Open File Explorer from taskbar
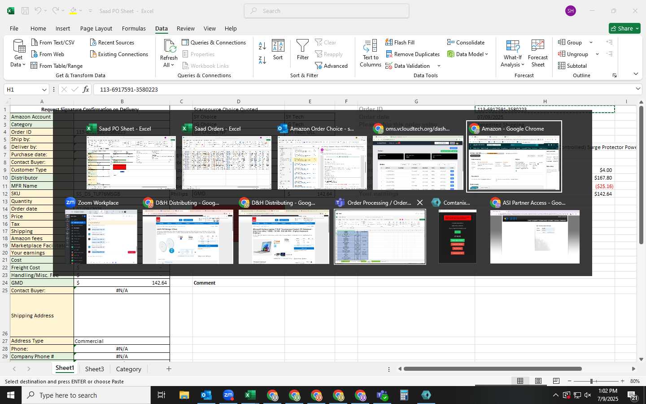 pos(184,395)
